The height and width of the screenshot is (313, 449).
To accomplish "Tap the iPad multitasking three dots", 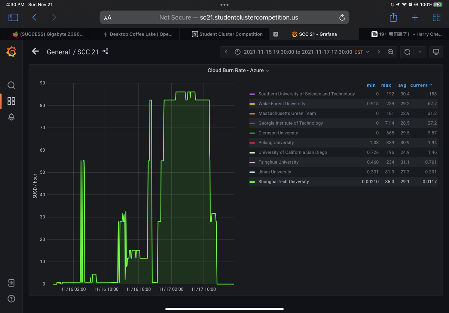I will click(224, 5).
